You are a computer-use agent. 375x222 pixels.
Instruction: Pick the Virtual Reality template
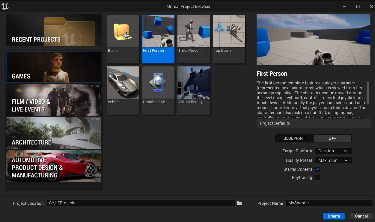coord(194,90)
